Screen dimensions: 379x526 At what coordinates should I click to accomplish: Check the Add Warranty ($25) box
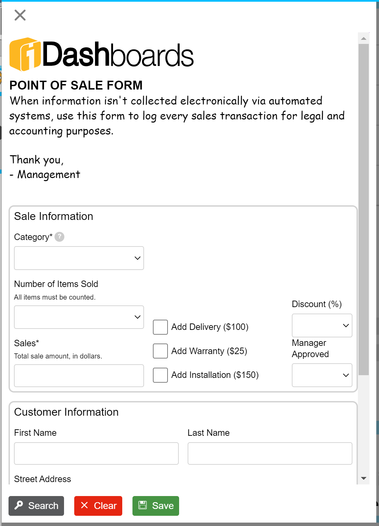160,351
